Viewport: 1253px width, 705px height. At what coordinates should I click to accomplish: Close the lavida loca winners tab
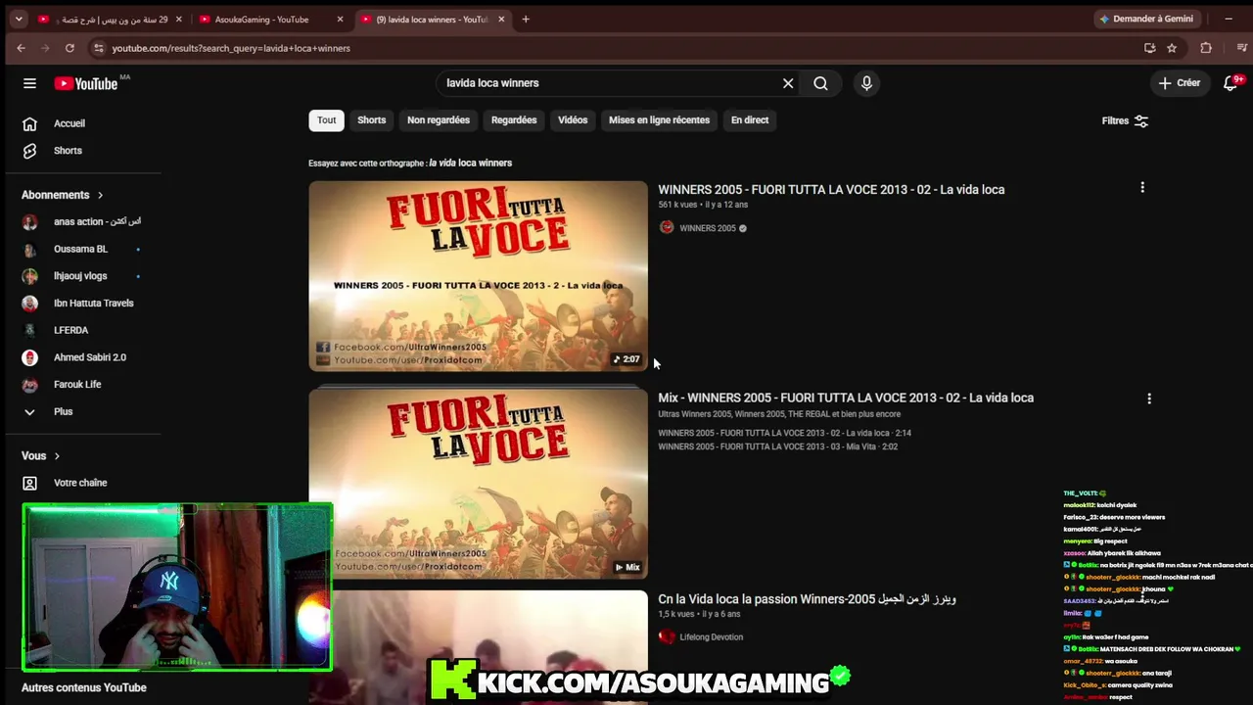(501, 19)
